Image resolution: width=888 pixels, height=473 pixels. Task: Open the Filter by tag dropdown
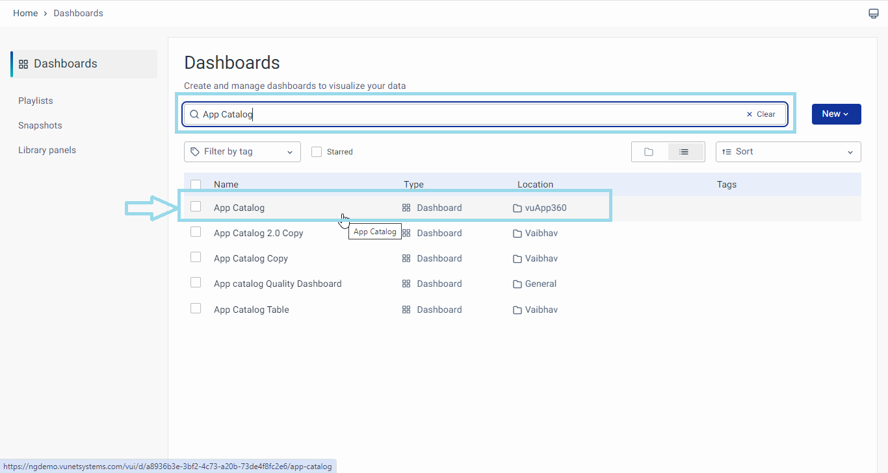pos(242,152)
